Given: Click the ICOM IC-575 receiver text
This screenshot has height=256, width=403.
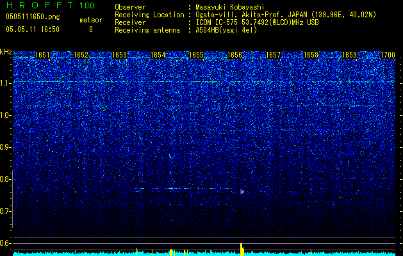Looking at the screenshot, I should (257, 22).
